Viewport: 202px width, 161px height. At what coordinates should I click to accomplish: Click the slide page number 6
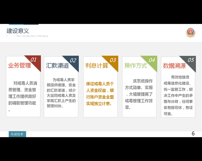click(193, 134)
